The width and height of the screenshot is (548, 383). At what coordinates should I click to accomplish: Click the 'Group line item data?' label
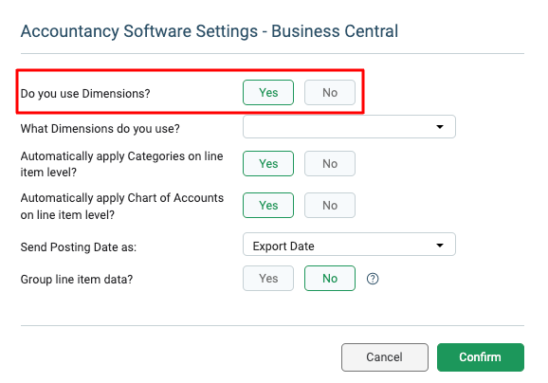pos(77,280)
